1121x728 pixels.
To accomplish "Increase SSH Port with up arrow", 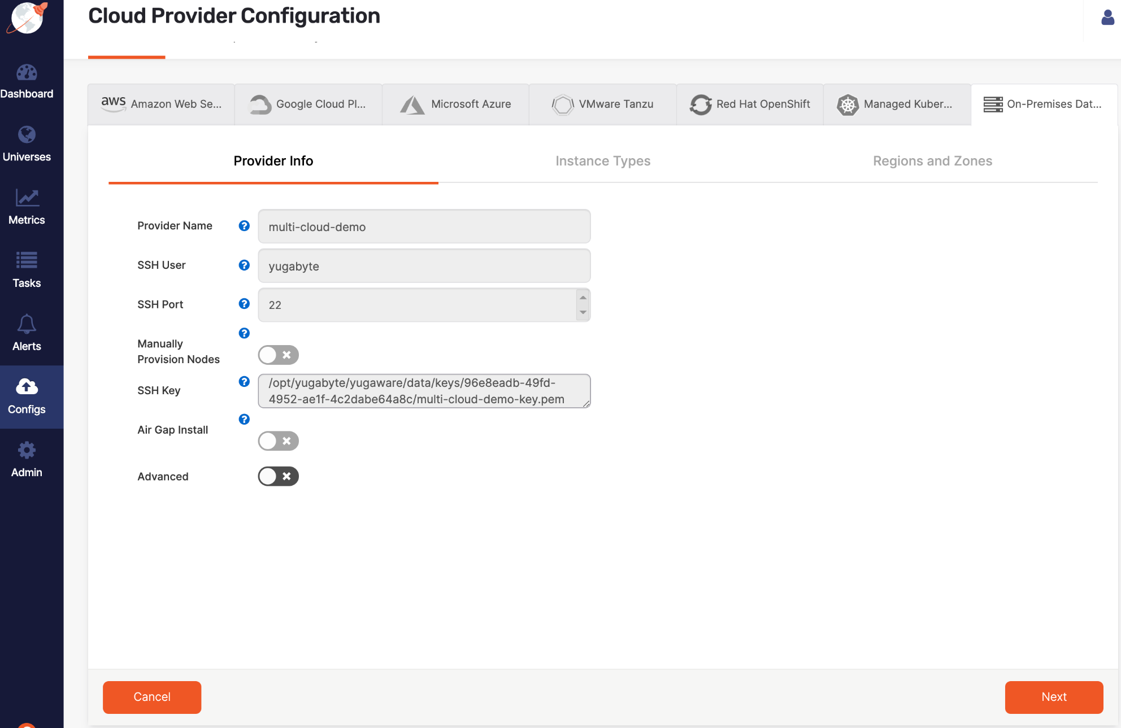I will (x=583, y=298).
